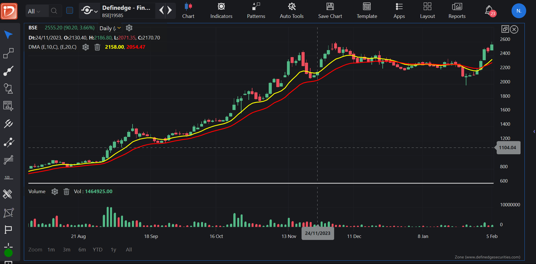Viewport: 536px width, 264px height.
Task: Click the BSE price 2555.20 text
Action: [x=70, y=28]
